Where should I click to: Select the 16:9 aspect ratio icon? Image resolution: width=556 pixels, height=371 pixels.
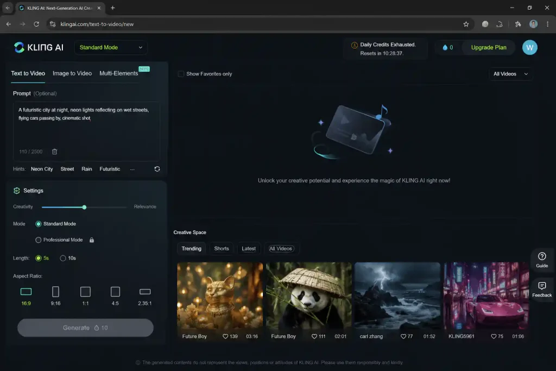tap(26, 292)
